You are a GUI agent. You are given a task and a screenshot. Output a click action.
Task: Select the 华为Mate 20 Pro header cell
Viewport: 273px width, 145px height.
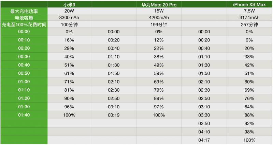158,4
